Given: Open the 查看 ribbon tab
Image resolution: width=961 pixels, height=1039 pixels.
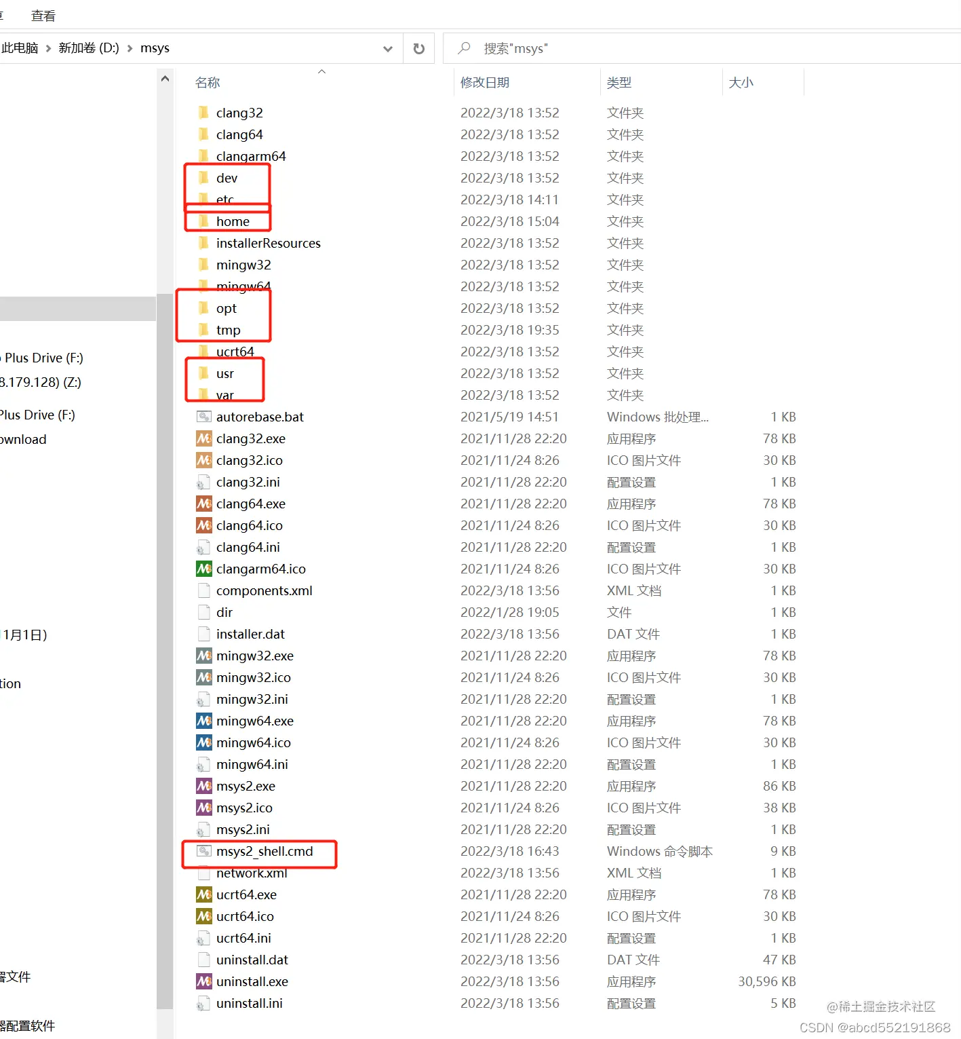Looking at the screenshot, I should (x=43, y=15).
